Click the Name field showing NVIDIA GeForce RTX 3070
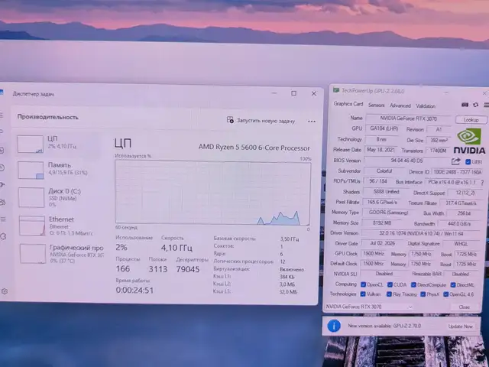Image resolution: width=489 pixels, height=367 pixels. point(408,119)
